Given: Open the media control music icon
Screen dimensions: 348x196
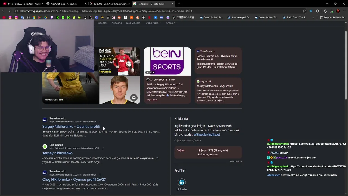Looking at the screenshot, I should click(x=325, y=11).
